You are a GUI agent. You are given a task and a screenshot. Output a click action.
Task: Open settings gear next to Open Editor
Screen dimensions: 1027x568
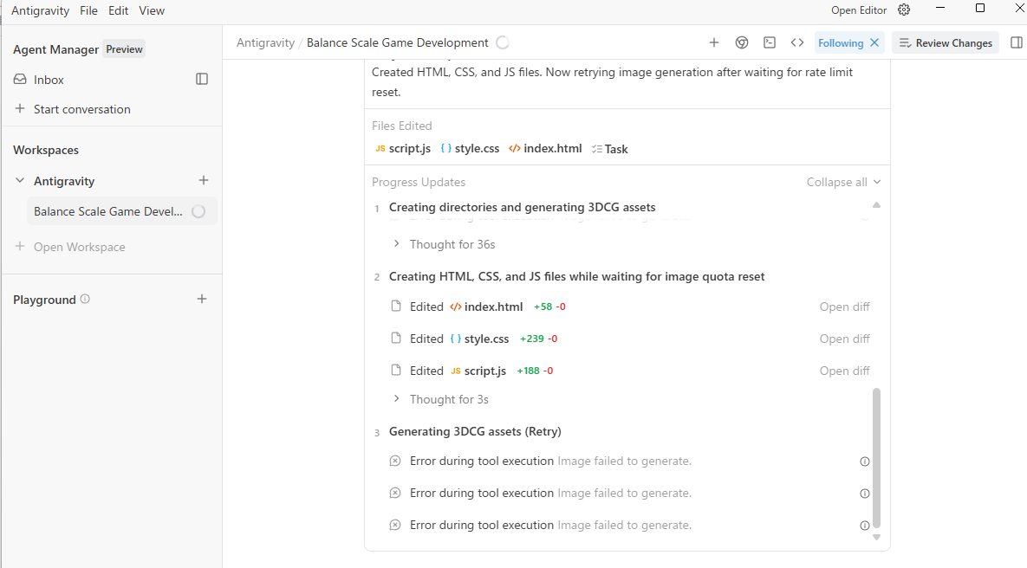click(904, 10)
